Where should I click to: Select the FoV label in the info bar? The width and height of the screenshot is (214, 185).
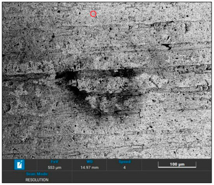[54, 162]
